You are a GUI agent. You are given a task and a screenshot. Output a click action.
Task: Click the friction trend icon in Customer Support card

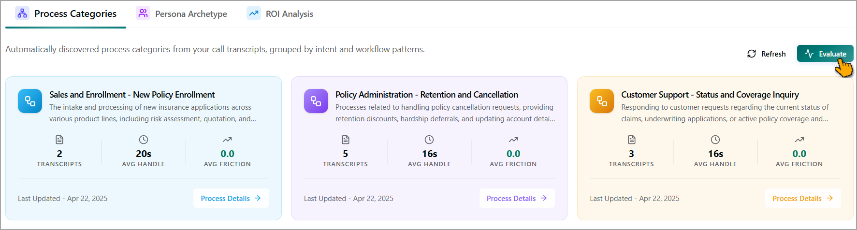799,140
